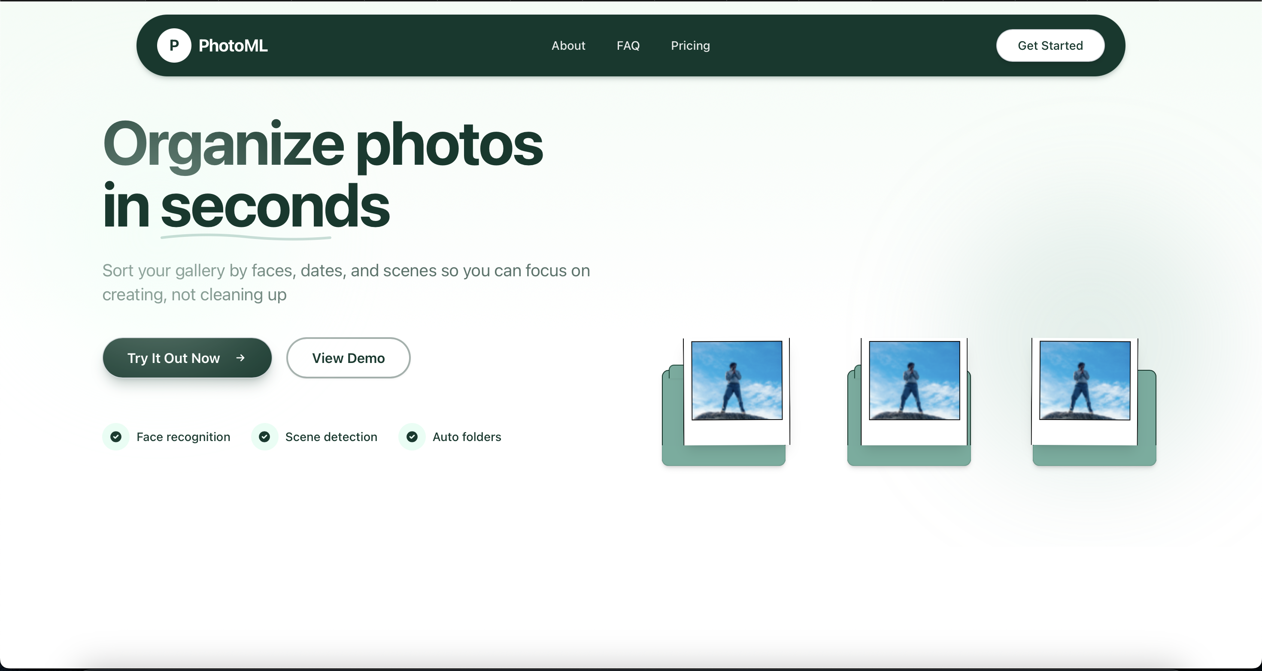
Task: Open the View Demo preview
Action: click(x=348, y=357)
